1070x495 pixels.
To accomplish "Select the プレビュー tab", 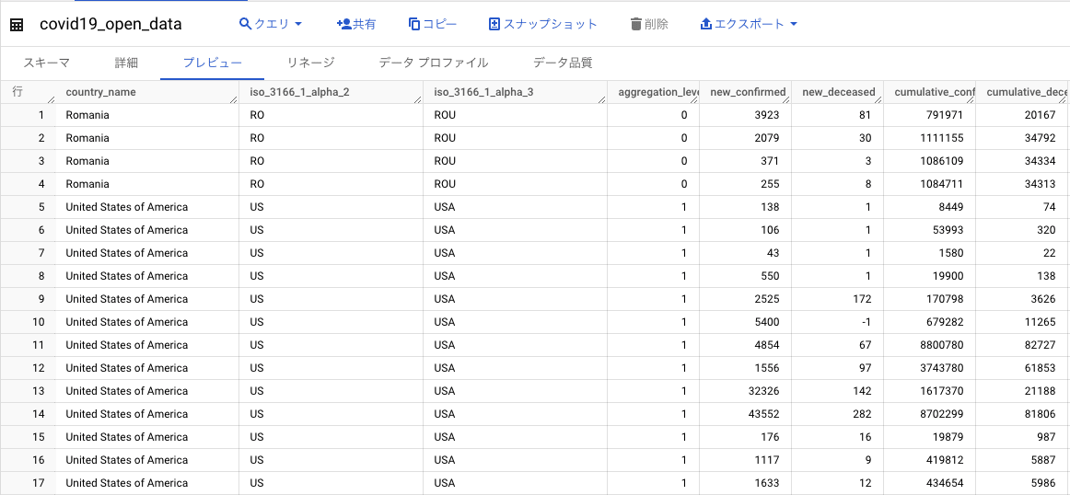I will (212, 63).
